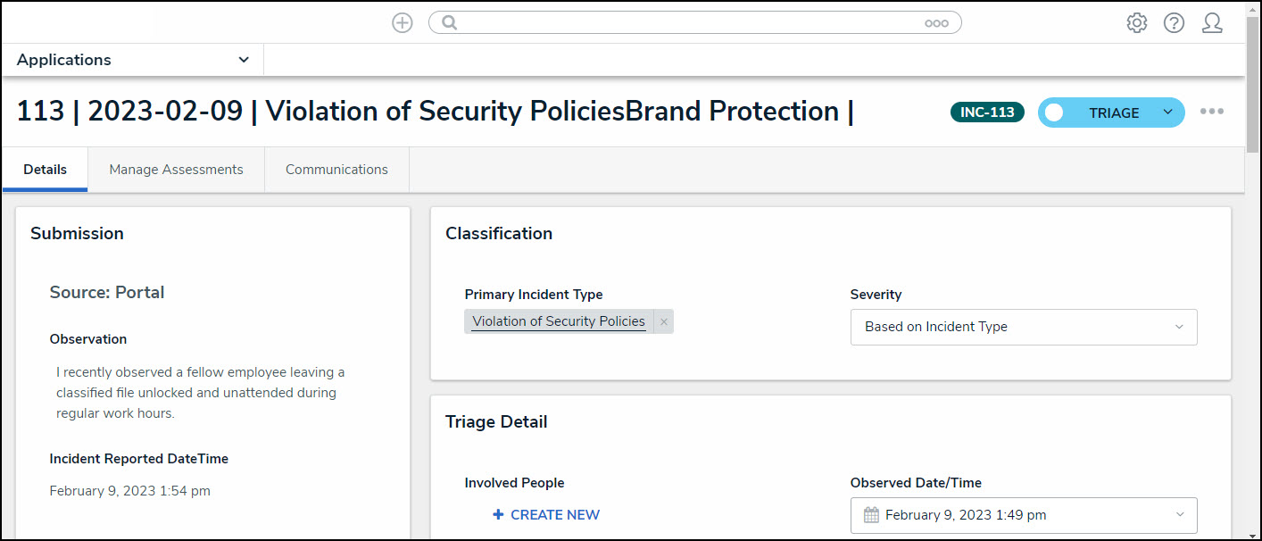
Task: Open the help question mark icon
Action: [1174, 23]
